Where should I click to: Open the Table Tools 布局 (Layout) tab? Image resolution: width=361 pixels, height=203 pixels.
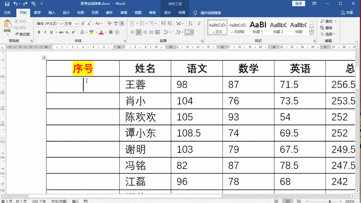click(x=182, y=13)
